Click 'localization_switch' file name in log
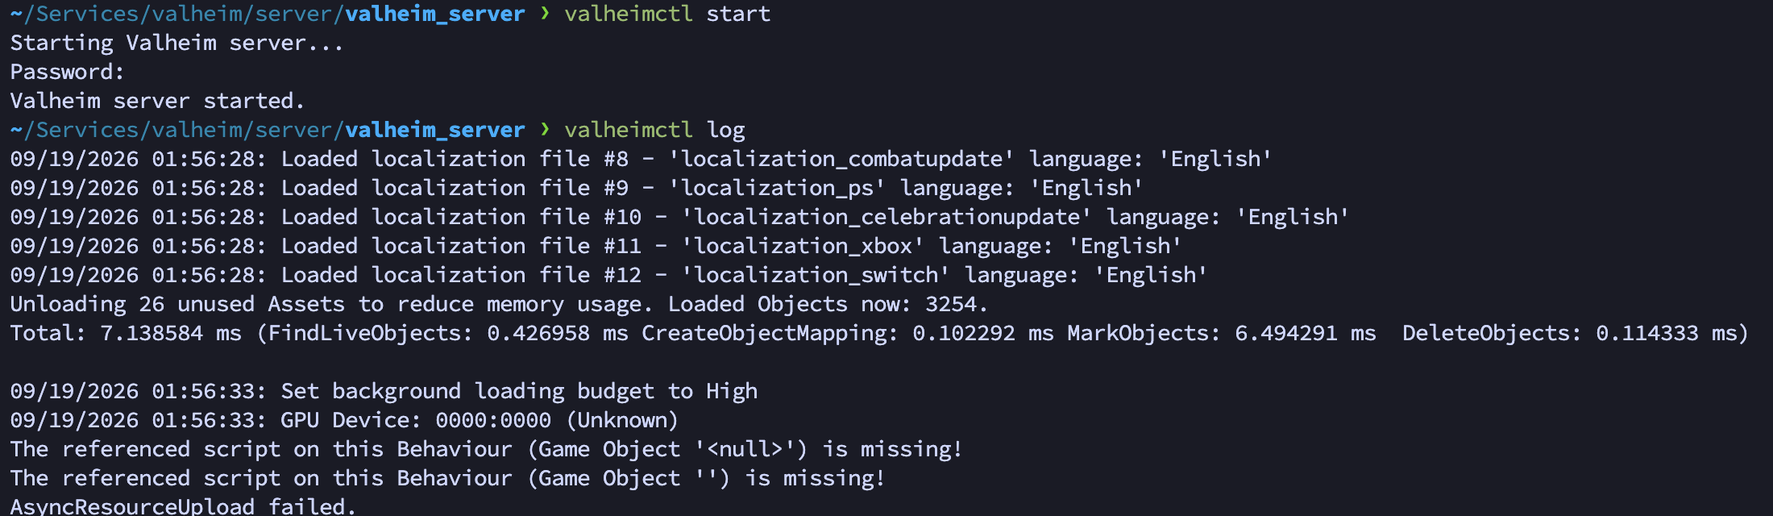1773x516 pixels. tap(816, 275)
